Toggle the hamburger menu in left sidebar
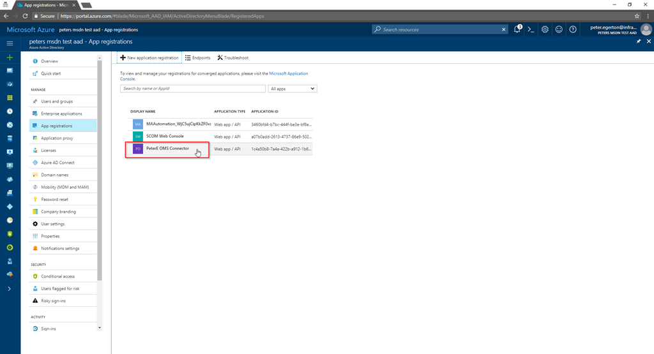Viewport: 654px width, 354px height. coord(10,43)
